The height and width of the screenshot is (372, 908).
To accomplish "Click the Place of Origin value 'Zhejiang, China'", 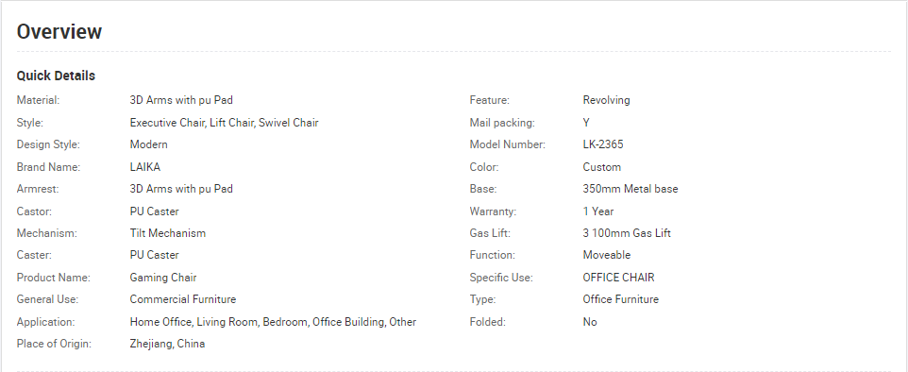I will click(x=167, y=344).
